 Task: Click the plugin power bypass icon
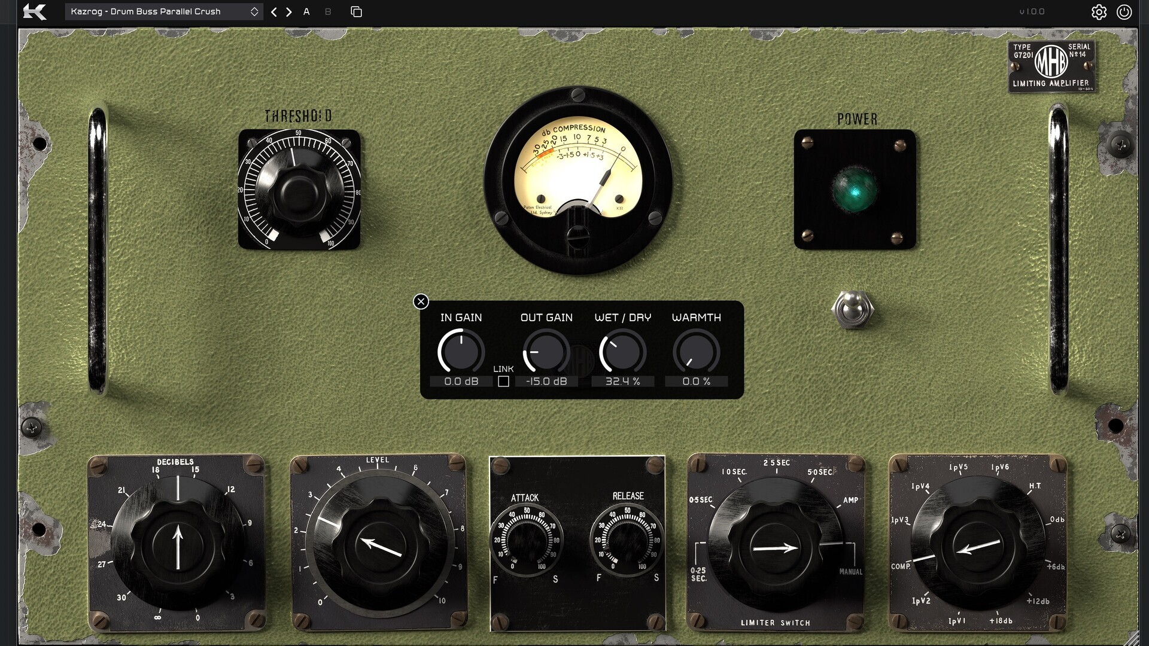pos(1124,12)
